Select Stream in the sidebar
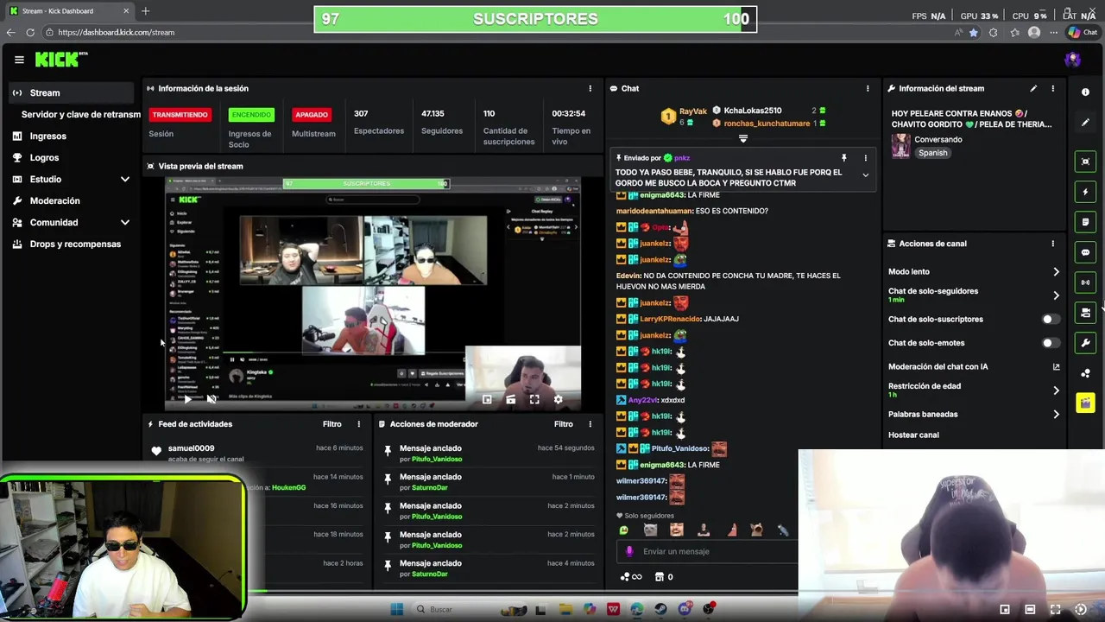The width and height of the screenshot is (1105, 622). pyautogui.click(x=71, y=92)
